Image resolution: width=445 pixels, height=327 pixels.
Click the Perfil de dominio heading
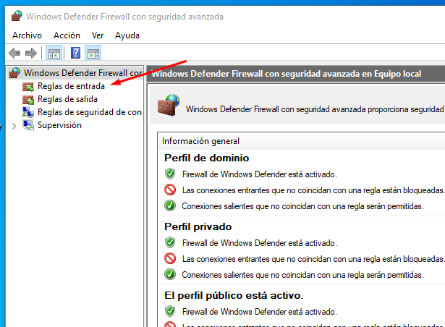pos(206,158)
